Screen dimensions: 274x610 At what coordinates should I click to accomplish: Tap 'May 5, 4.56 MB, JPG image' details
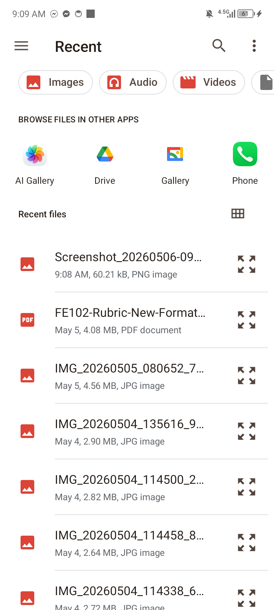tap(110, 386)
